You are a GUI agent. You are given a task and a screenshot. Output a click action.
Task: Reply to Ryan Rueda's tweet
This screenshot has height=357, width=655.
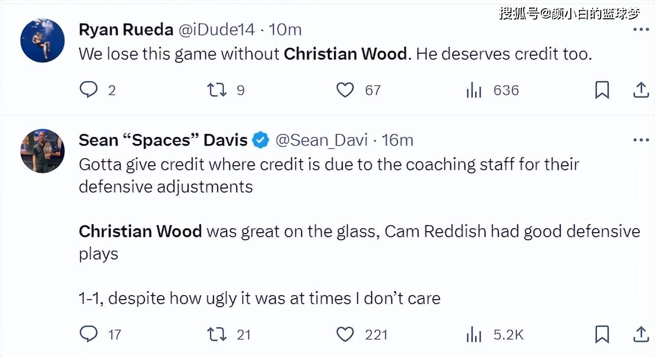89,90
